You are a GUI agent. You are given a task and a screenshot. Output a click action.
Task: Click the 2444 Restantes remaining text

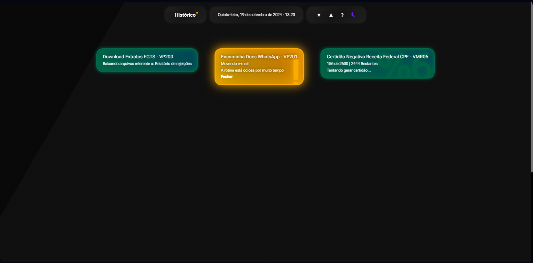[364, 64]
